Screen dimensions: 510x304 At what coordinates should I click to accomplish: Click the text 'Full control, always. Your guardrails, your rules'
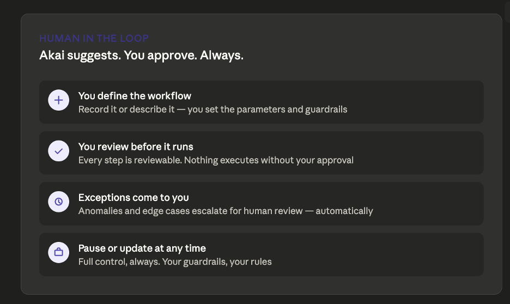(x=175, y=262)
